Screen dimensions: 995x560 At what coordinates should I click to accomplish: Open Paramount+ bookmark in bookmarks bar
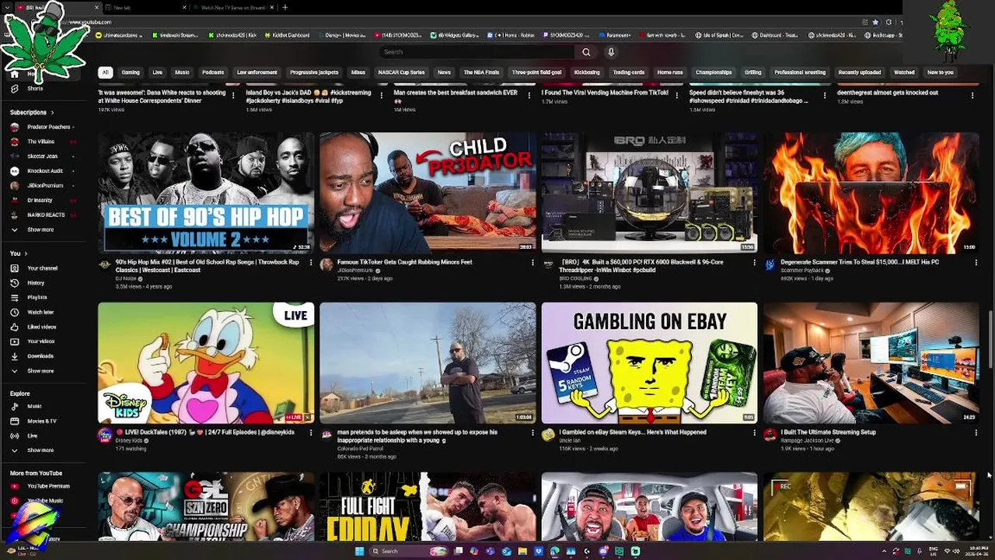pos(615,35)
